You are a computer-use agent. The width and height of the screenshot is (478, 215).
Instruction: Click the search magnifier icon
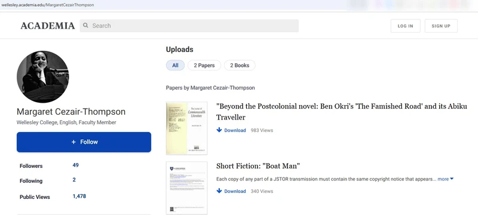click(x=86, y=26)
